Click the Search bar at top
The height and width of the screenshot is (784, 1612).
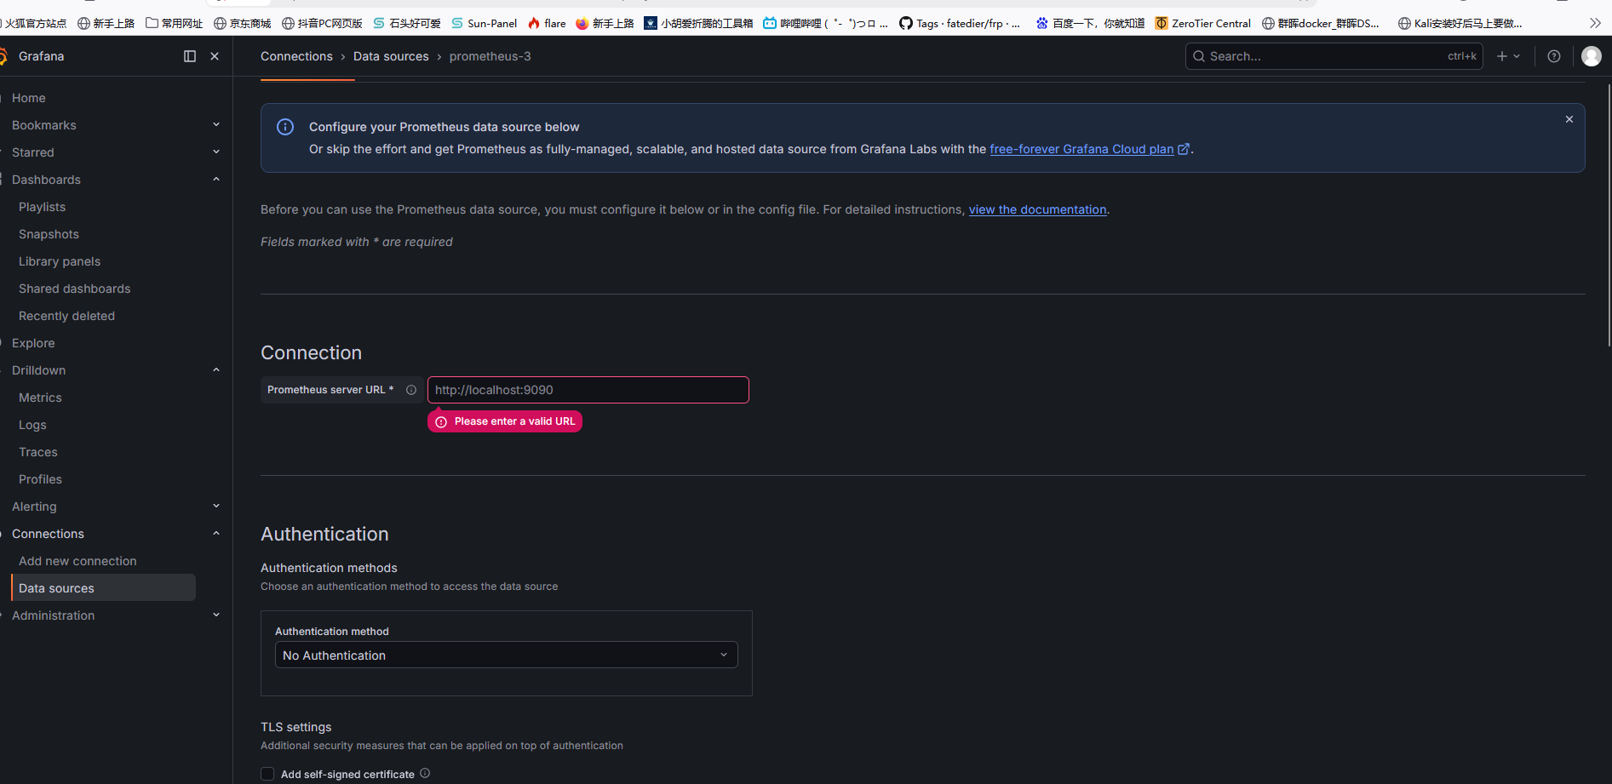point(1334,56)
